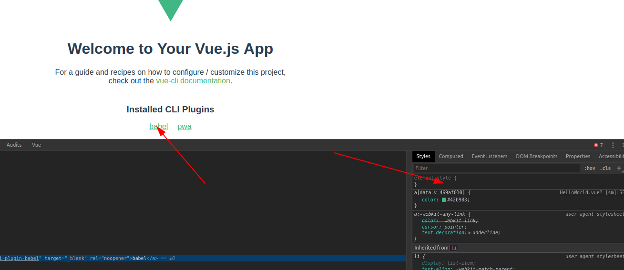Image resolution: width=624 pixels, height=270 pixels.
Task: Click the li tag in Inherited from
Action: tap(454, 248)
